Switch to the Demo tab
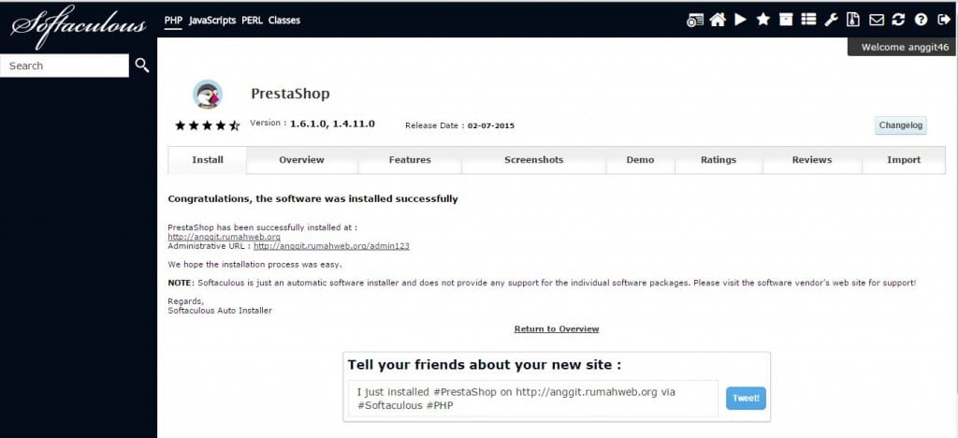Viewport: 958px width, 438px height. 640,160
